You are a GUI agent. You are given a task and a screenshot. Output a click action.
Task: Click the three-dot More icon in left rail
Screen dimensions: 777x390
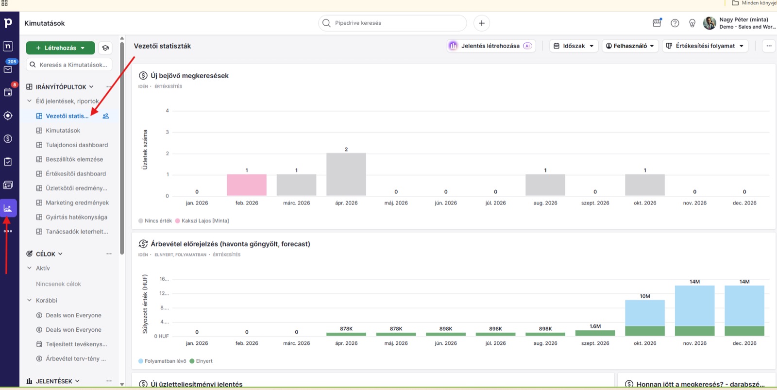(x=8, y=231)
